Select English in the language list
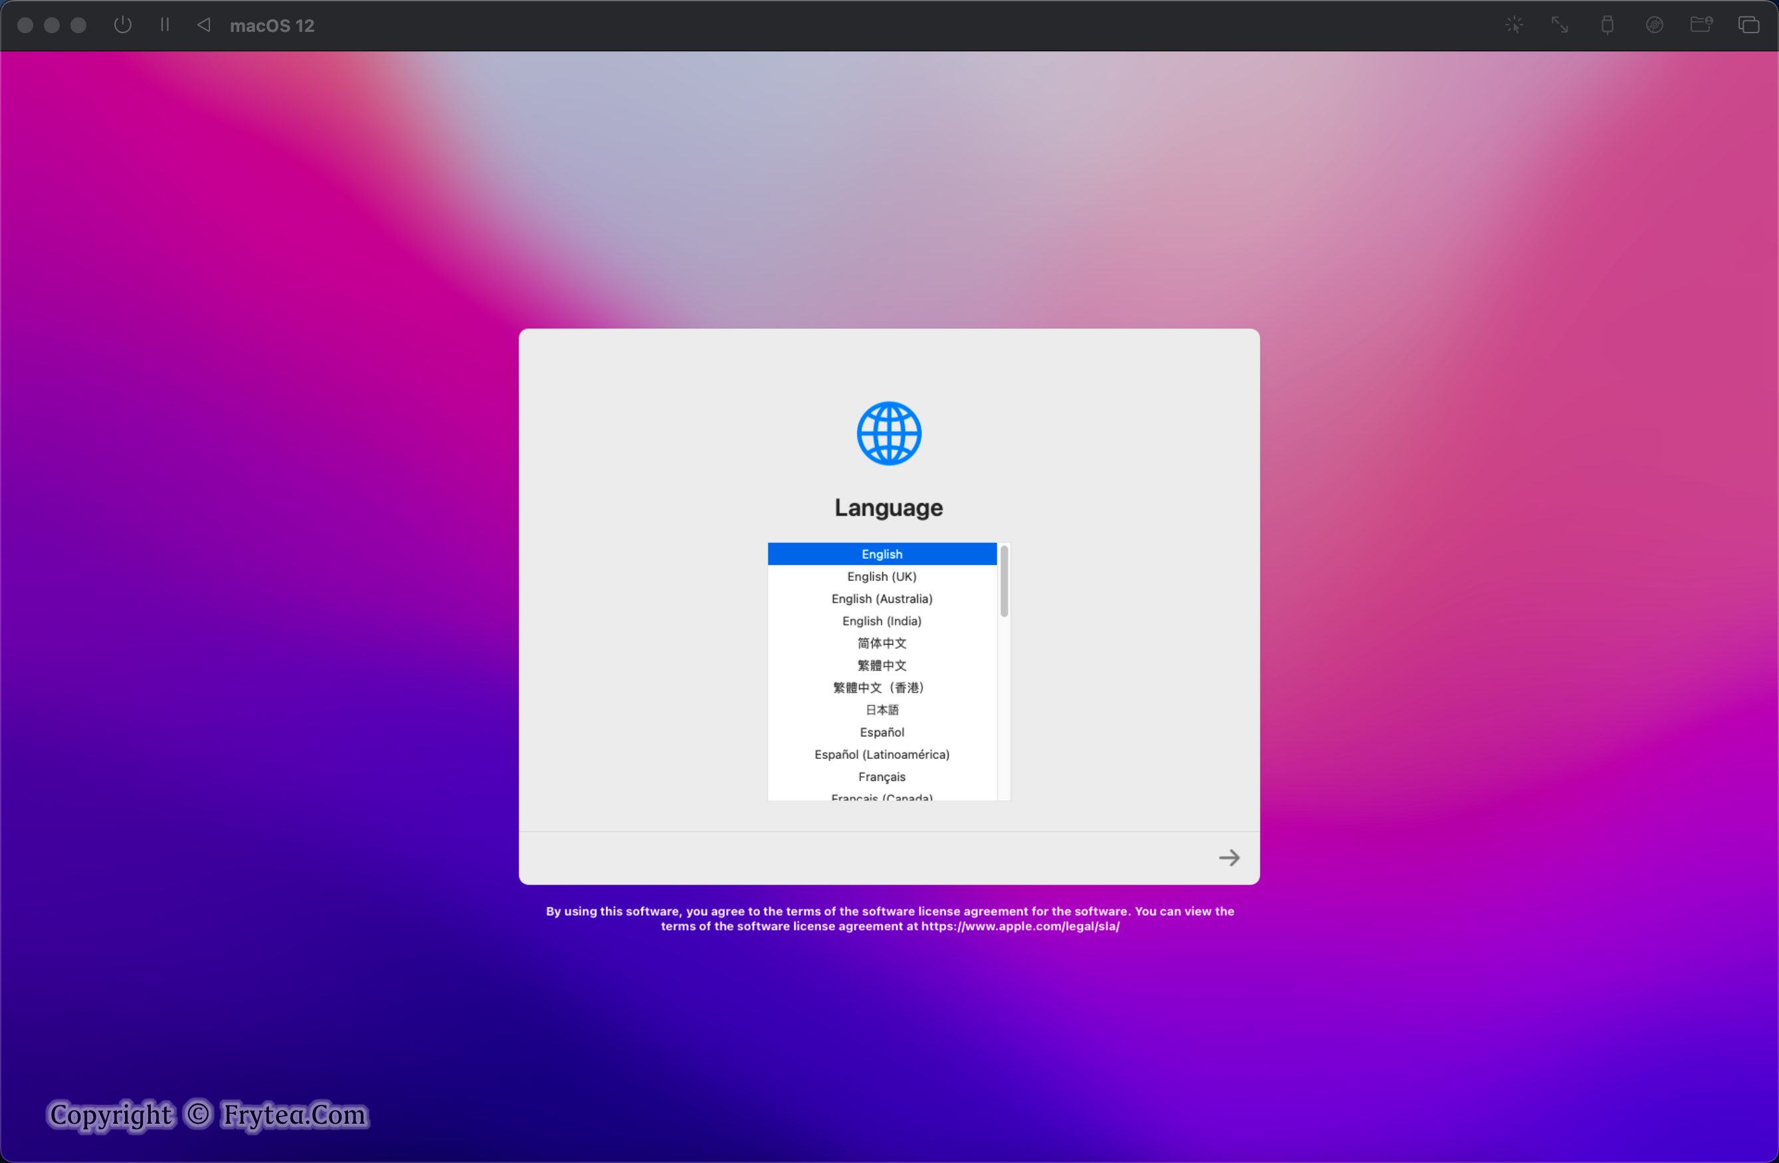 coord(882,554)
